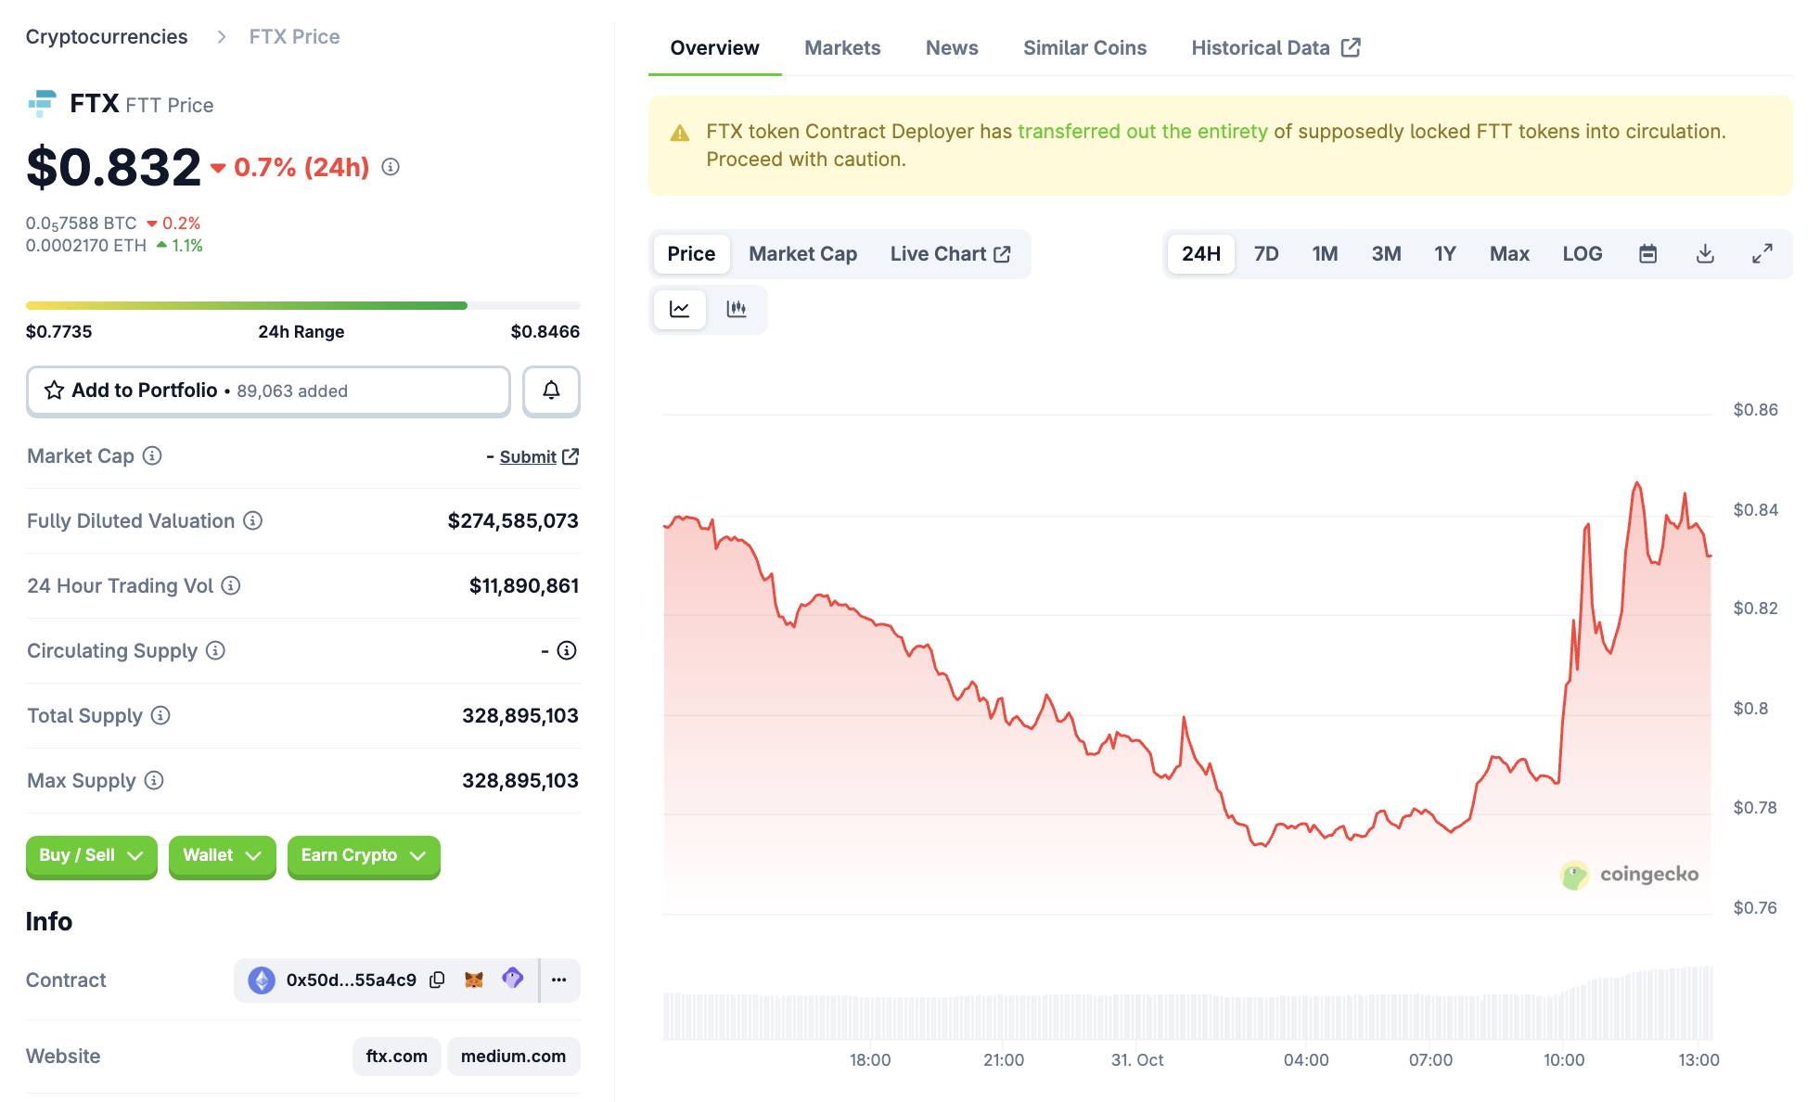Open the calendar date range icon
Viewport: 1820px width, 1102px height.
pos(1647,254)
